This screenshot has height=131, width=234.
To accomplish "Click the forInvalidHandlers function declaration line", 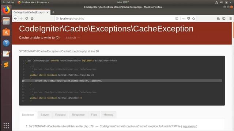I will [56, 98].
